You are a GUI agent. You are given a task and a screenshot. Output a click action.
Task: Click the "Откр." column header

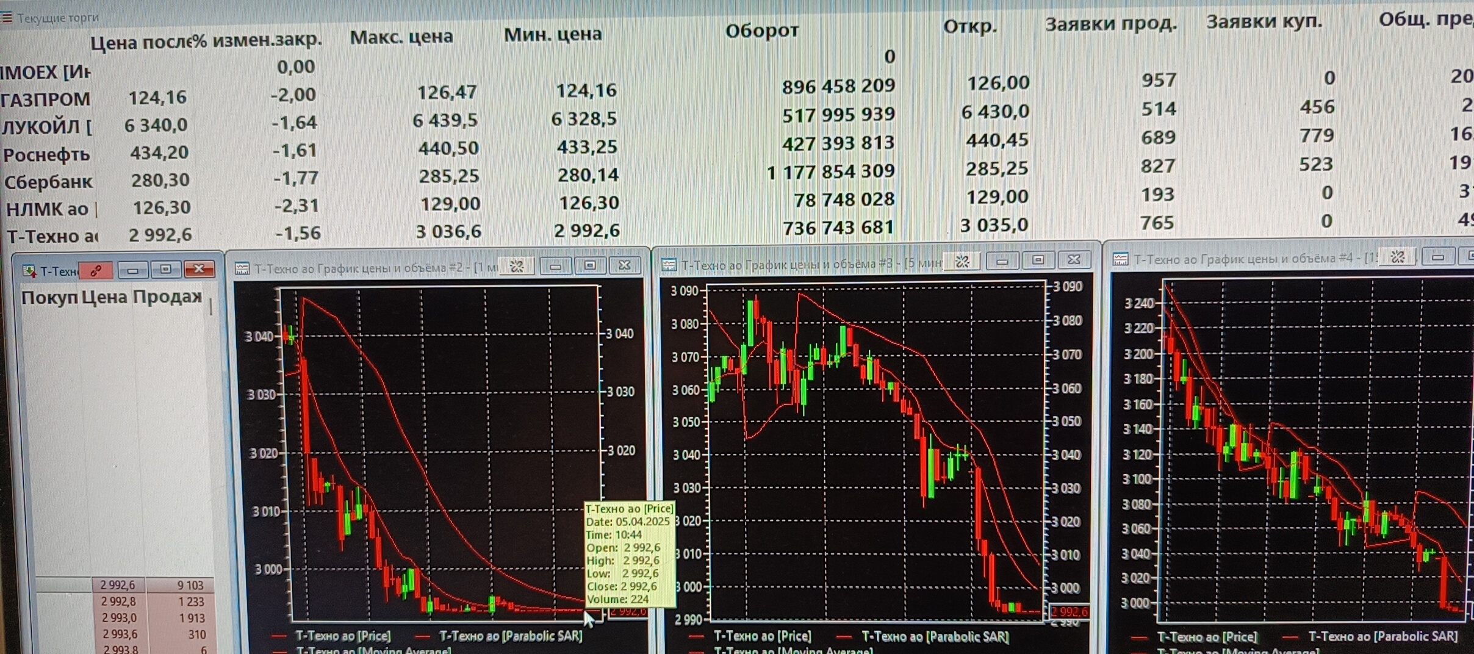pyautogui.click(x=969, y=27)
